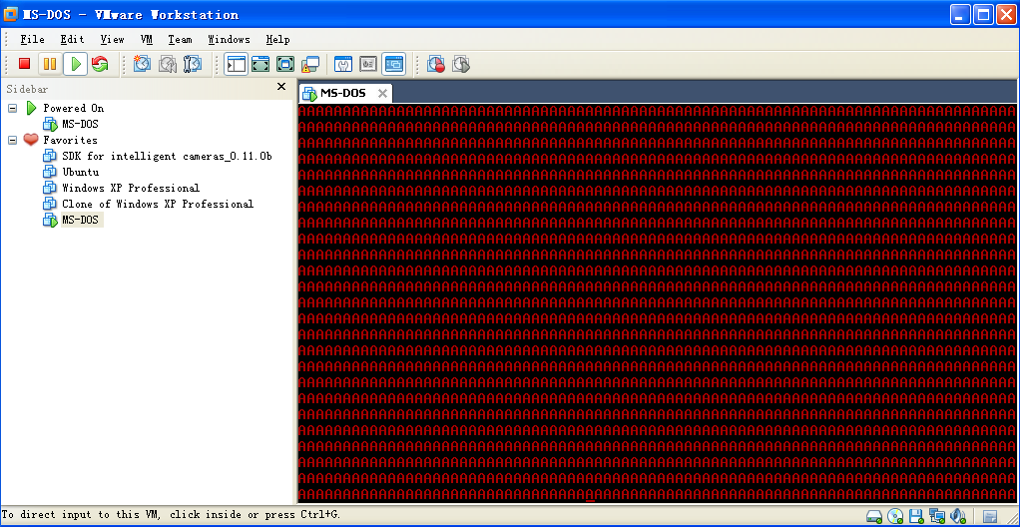Click the VMware Workstation title bar icon
Viewport: 1020px width, 527px height.
coord(10,14)
